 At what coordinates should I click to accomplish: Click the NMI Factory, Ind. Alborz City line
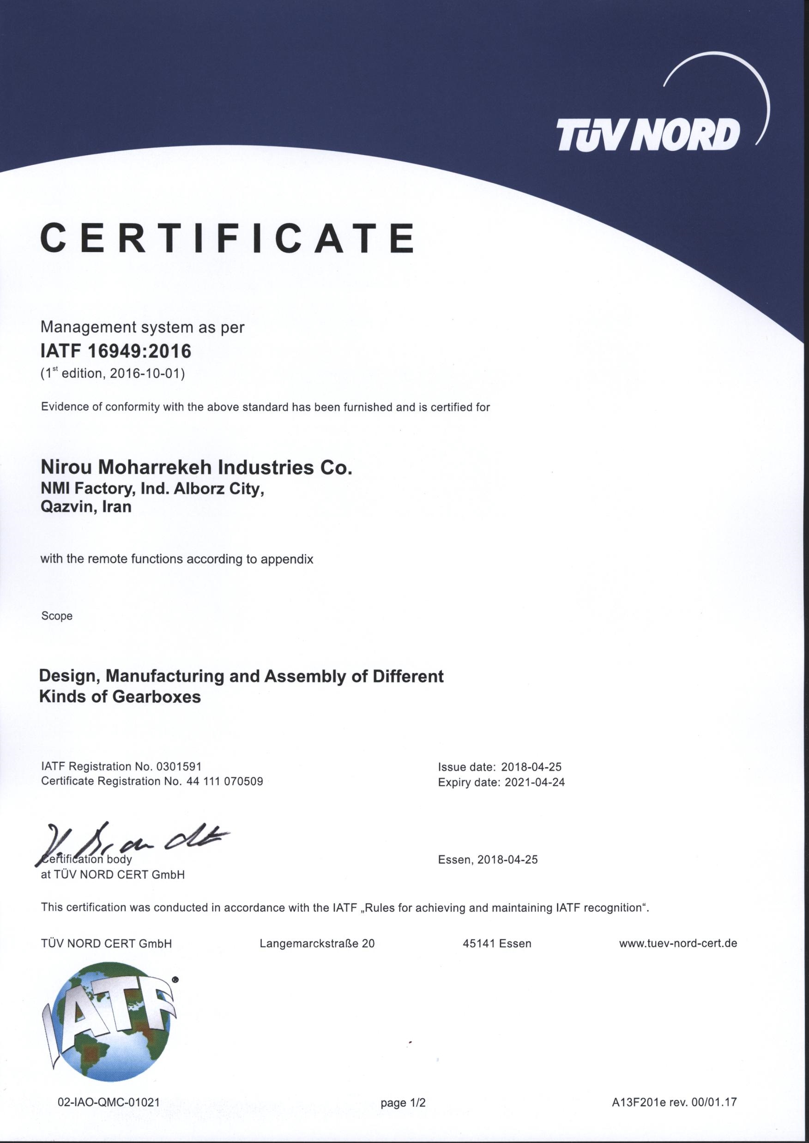coord(152,488)
